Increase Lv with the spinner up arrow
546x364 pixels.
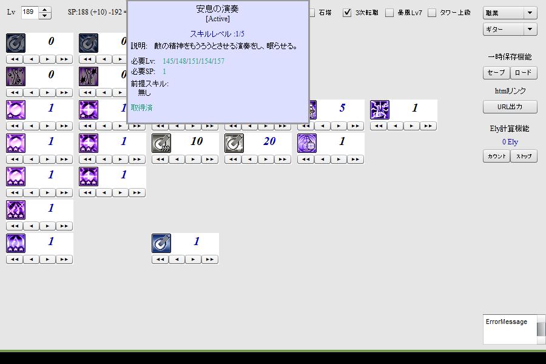[45, 9]
